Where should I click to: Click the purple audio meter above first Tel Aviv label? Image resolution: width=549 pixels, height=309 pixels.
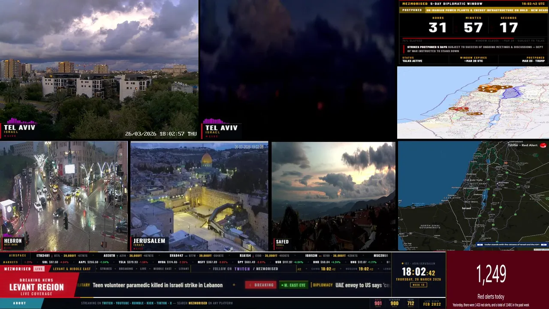(x=21, y=121)
